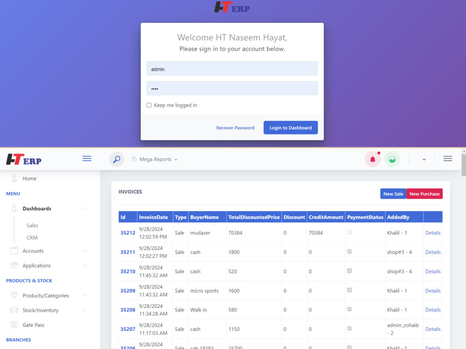Image resolution: width=466 pixels, height=349 pixels.
Task: Open Details for invoice 35208
Action: [x=433, y=309]
